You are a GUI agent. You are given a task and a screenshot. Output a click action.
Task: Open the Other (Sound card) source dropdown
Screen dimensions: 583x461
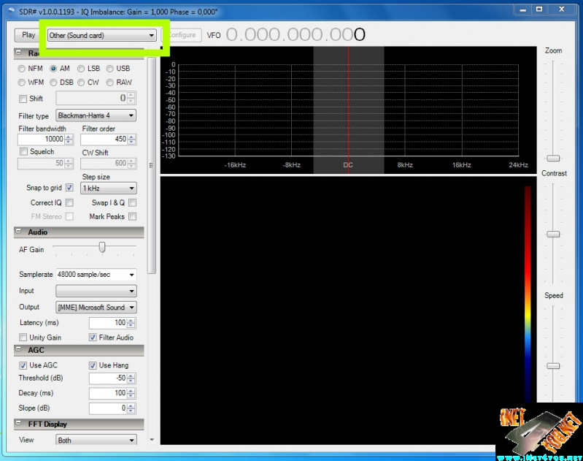[x=102, y=35]
